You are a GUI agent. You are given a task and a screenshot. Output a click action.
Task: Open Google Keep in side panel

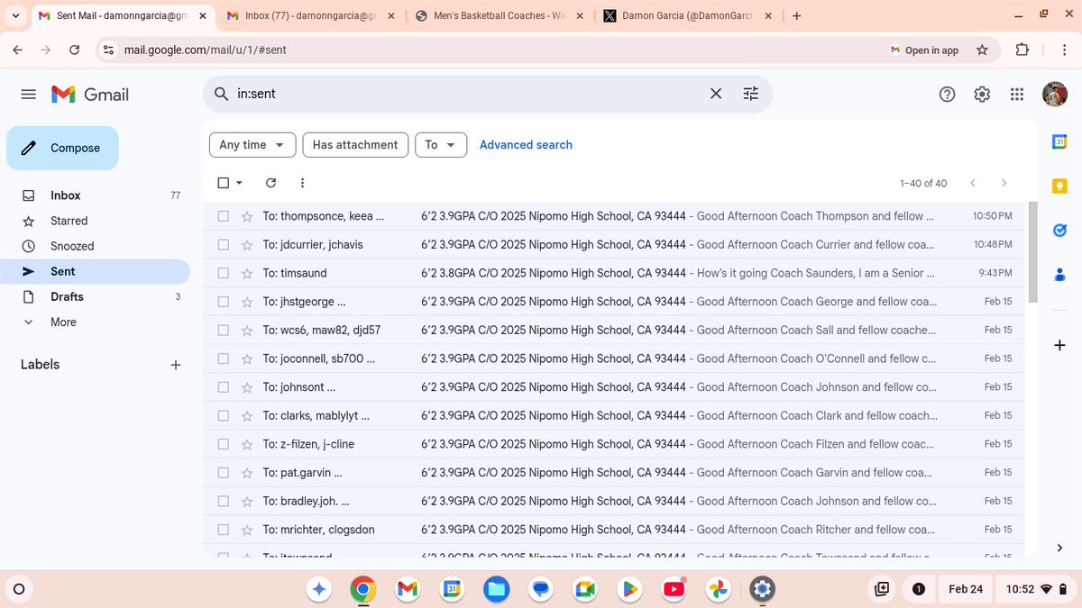click(1059, 186)
